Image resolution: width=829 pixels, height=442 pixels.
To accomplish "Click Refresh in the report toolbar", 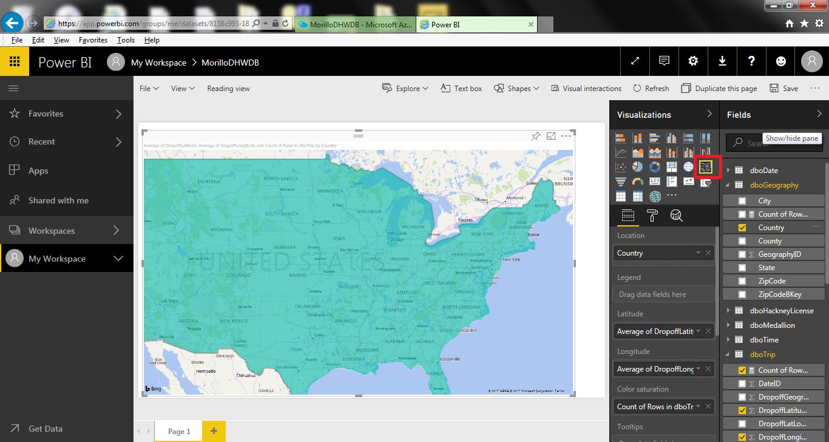I will [x=651, y=89].
